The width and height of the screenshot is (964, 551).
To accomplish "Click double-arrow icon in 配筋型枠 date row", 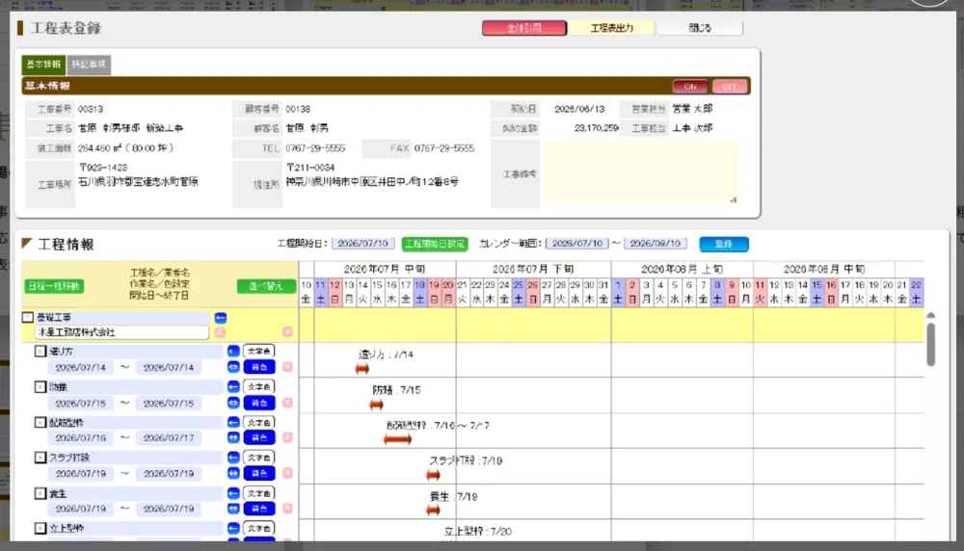I will (233, 438).
